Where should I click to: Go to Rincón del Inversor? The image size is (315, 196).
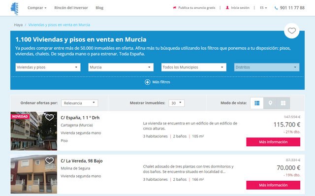(x=71, y=8)
